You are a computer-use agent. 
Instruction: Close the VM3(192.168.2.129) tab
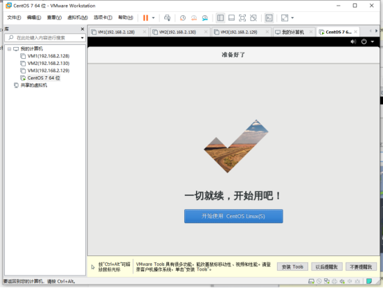[267, 32]
